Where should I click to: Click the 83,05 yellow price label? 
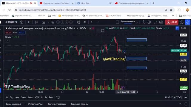[x=183, y=79]
